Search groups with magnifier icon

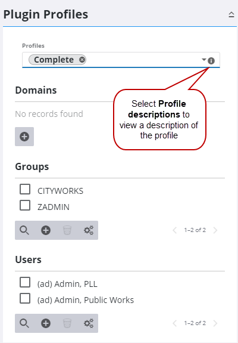(24, 230)
